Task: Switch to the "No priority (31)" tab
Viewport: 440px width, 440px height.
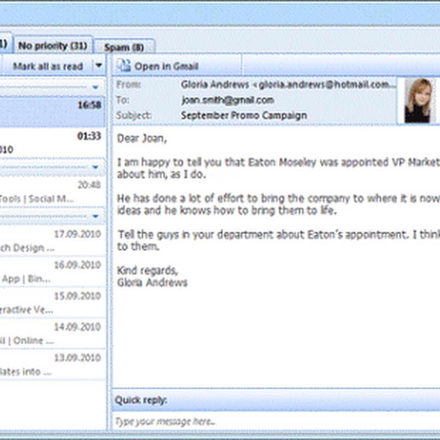Action: coord(53,46)
